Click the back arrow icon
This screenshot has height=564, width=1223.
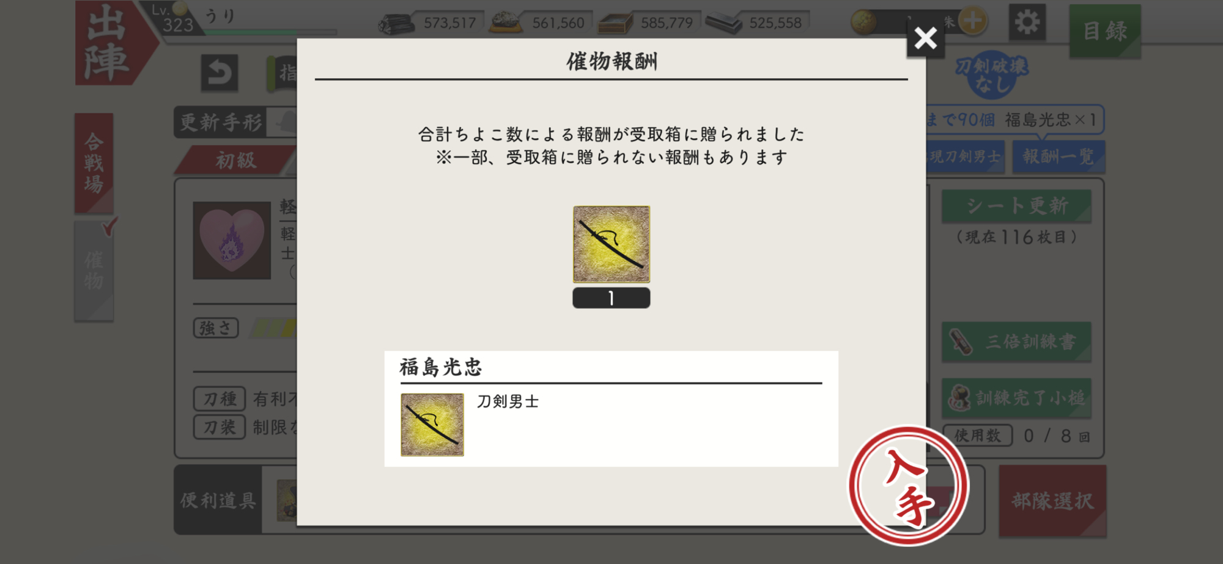[x=220, y=73]
